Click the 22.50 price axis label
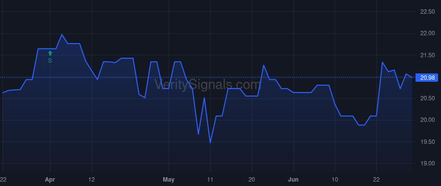This screenshot has width=441, height=186. click(427, 12)
